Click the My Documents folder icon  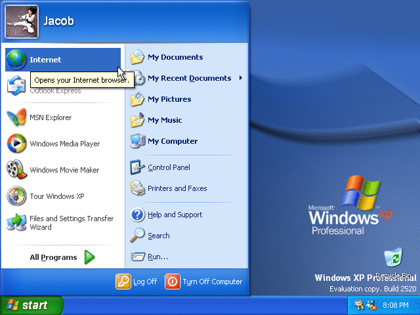click(x=137, y=57)
